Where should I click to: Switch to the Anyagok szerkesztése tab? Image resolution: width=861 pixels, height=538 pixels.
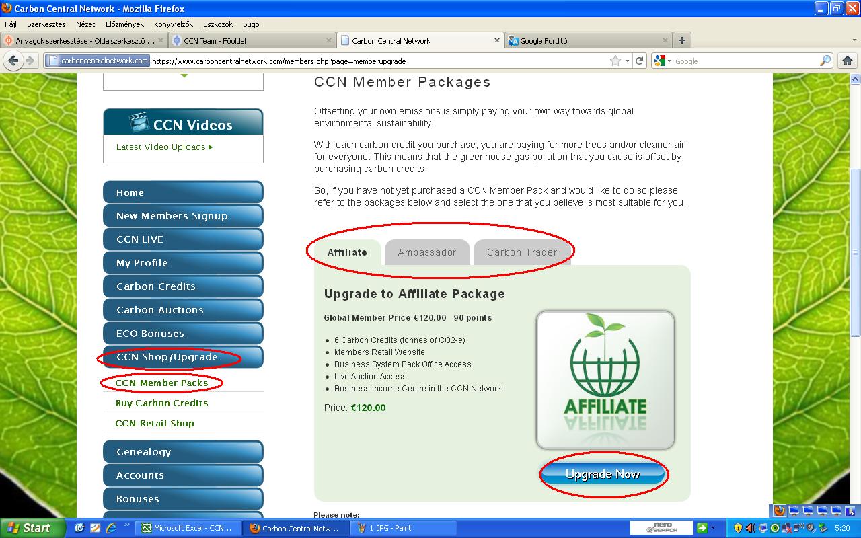[84, 40]
